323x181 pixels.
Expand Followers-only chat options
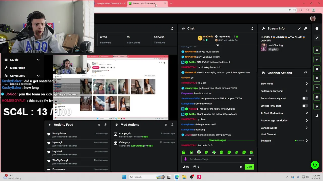pyautogui.click(x=307, y=91)
